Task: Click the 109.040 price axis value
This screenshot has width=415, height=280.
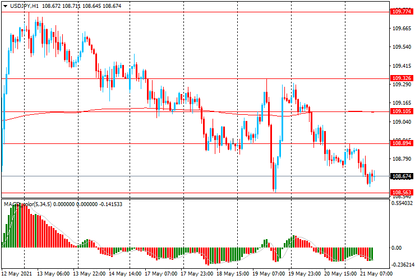Action: pyautogui.click(x=402, y=122)
